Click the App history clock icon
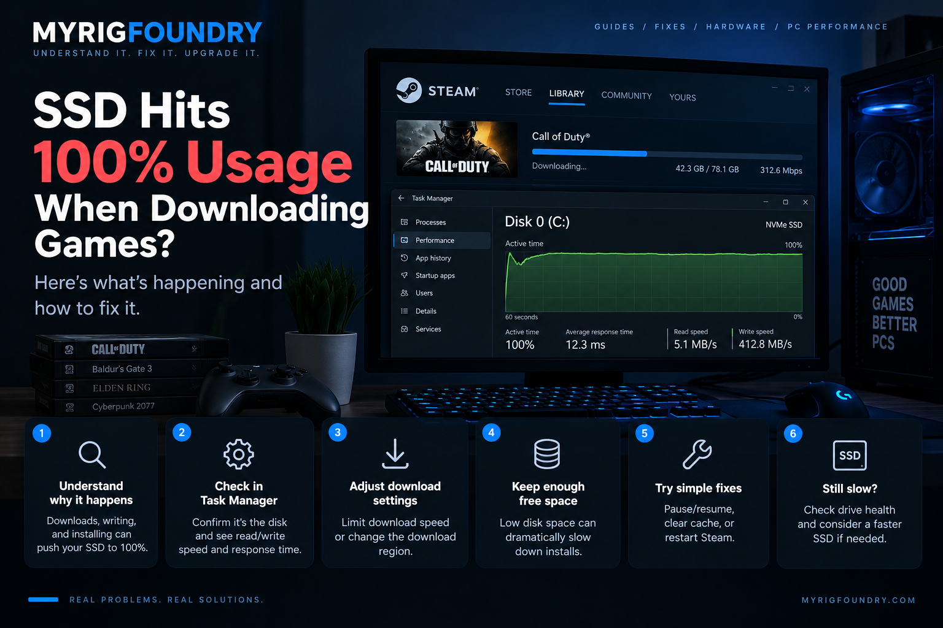The width and height of the screenshot is (943, 628). (x=404, y=258)
